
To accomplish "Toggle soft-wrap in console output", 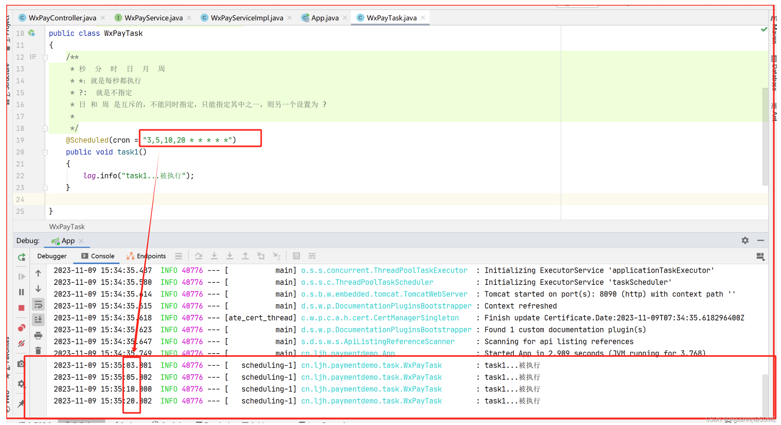I will [38, 305].
